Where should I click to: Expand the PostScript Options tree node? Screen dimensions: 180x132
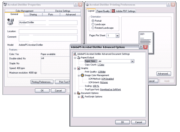point(79,97)
